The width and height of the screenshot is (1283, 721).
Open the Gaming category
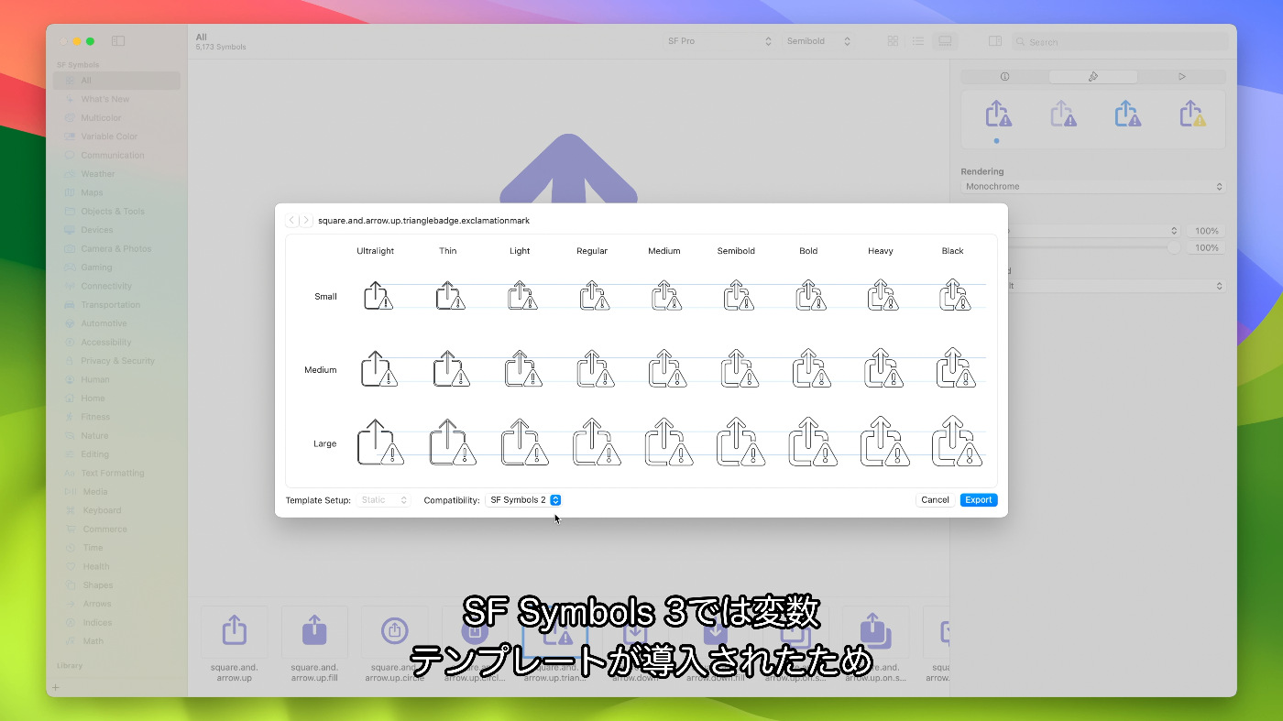pos(116,268)
